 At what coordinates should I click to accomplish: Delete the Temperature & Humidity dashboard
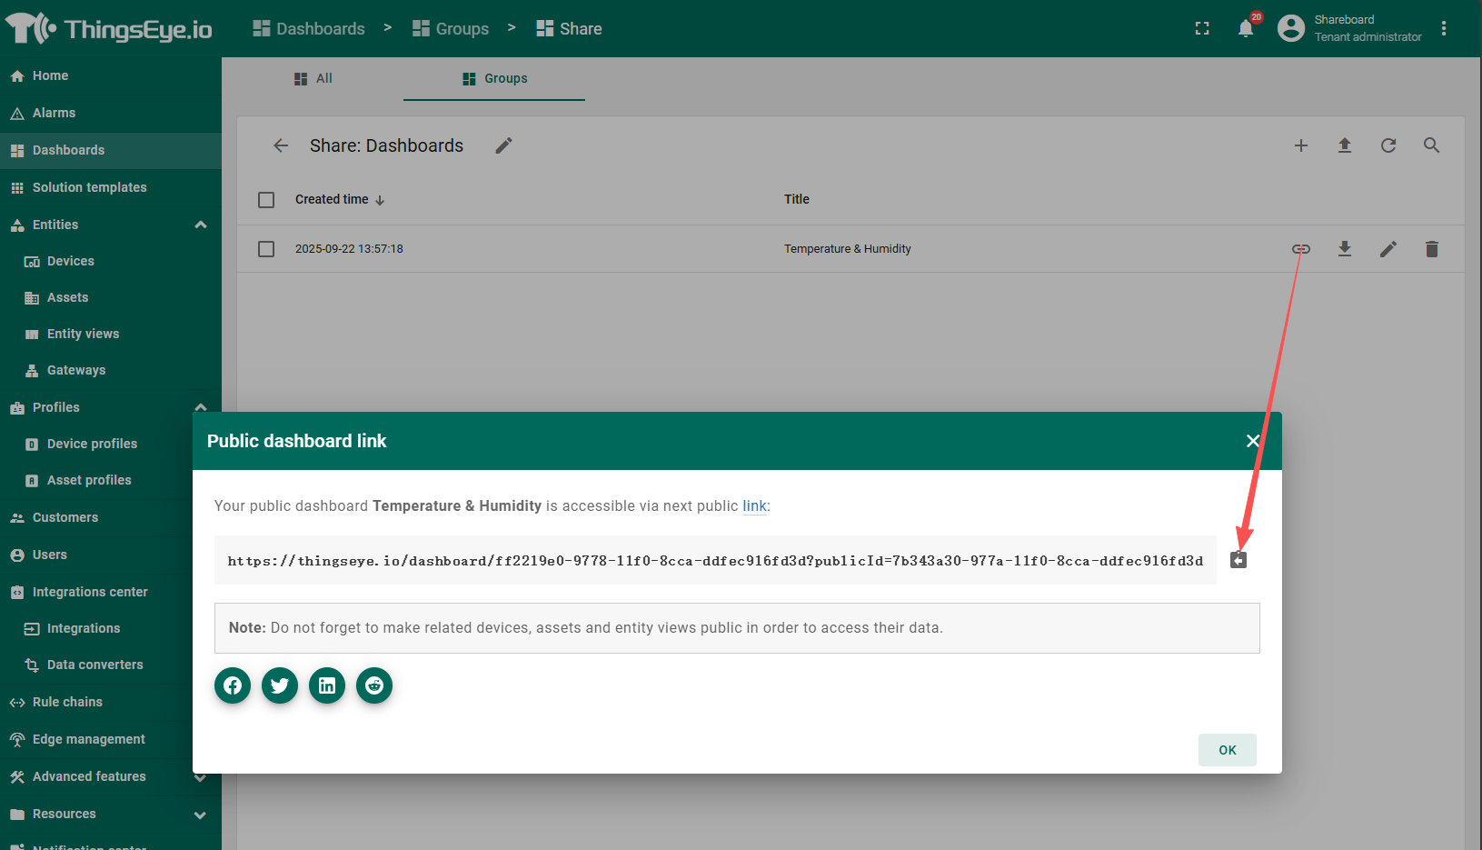pos(1432,249)
